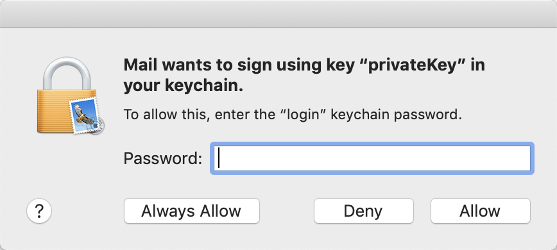
Task: Click the silver shackle of the padlock
Action: (67, 74)
